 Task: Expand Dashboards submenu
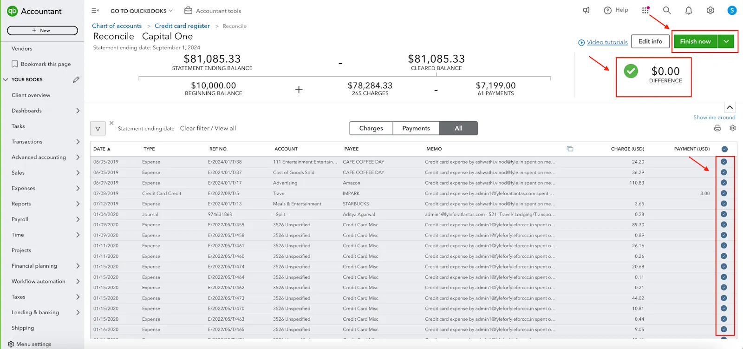tap(78, 111)
